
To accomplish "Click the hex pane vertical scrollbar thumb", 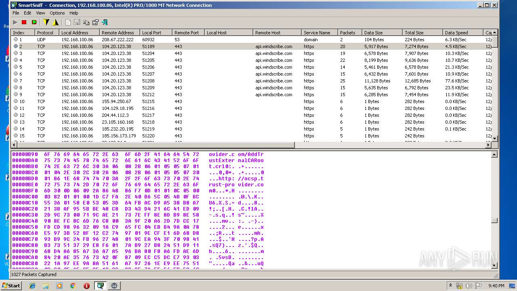I will 494,220.
